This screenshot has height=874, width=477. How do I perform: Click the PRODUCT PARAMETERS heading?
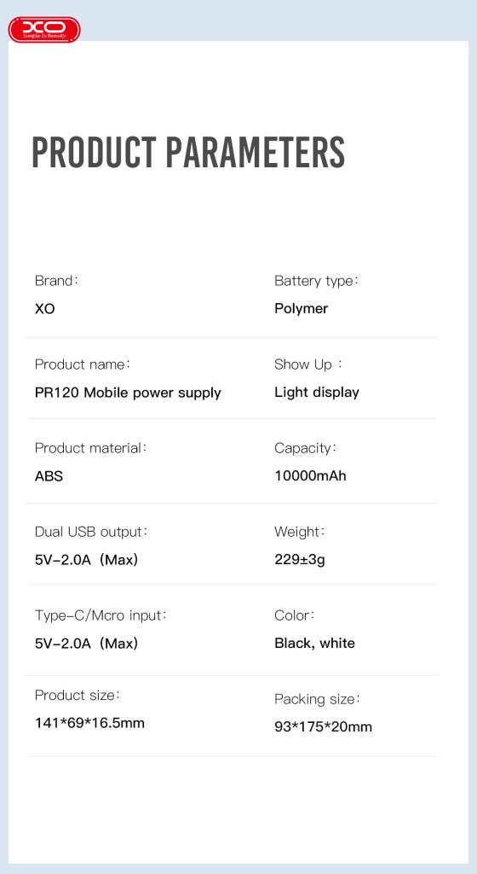click(x=188, y=152)
